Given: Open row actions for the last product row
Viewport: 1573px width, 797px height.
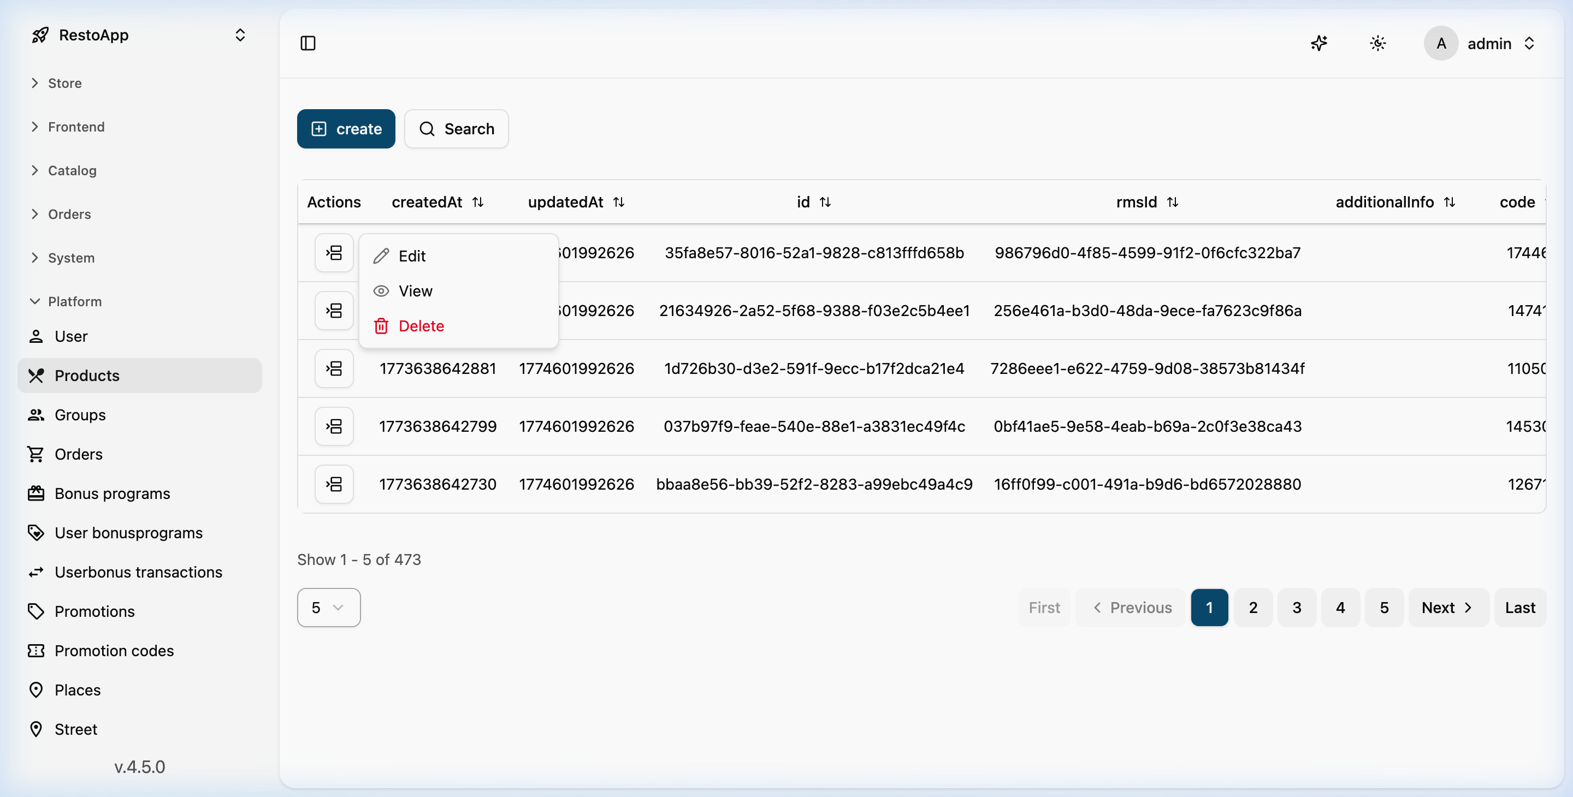Looking at the screenshot, I should [334, 484].
